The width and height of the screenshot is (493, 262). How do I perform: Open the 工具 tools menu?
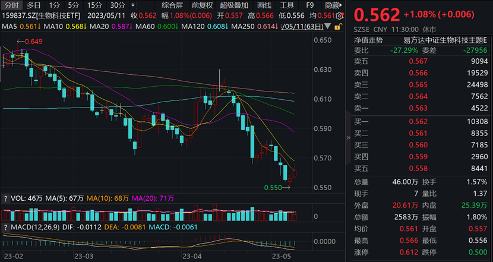click(287, 5)
